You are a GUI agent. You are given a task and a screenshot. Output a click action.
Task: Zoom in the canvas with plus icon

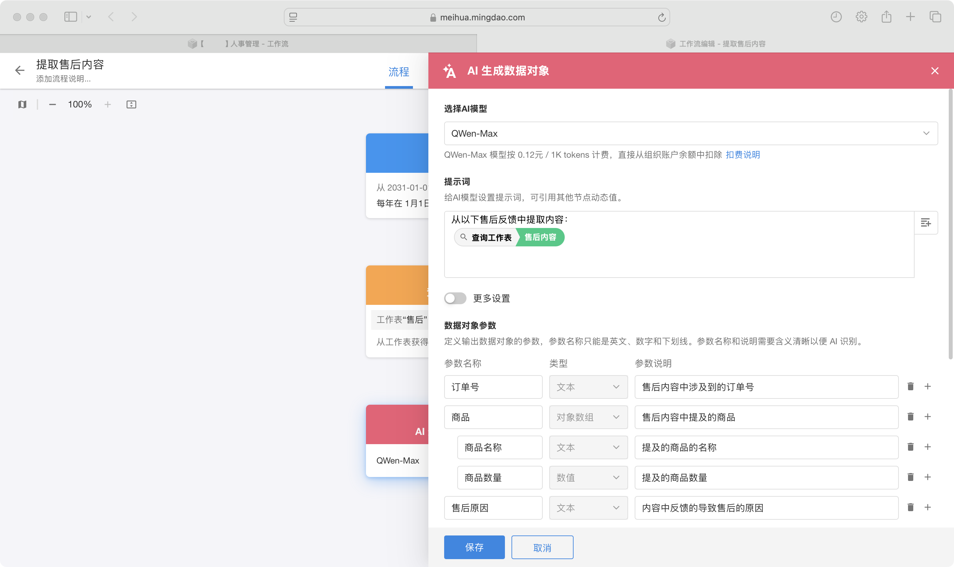point(108,104)
